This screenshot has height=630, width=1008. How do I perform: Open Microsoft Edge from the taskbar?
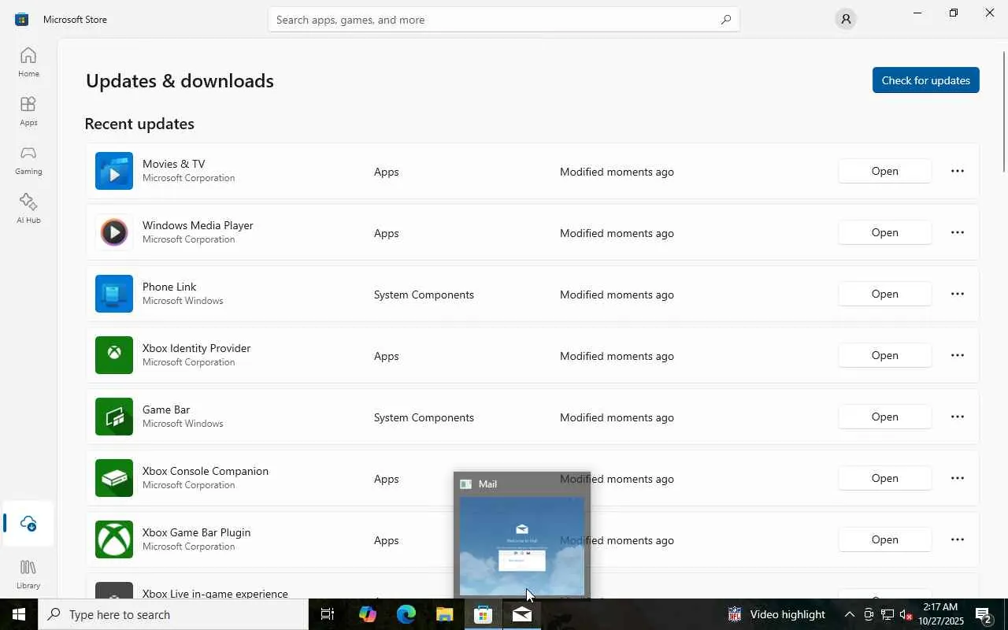tap(406, 614)
